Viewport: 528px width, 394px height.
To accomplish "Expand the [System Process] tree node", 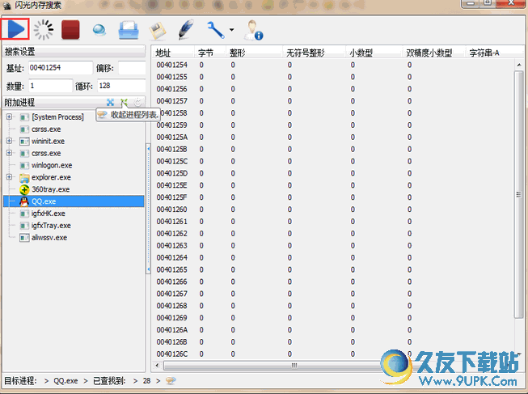I will 9,117.
